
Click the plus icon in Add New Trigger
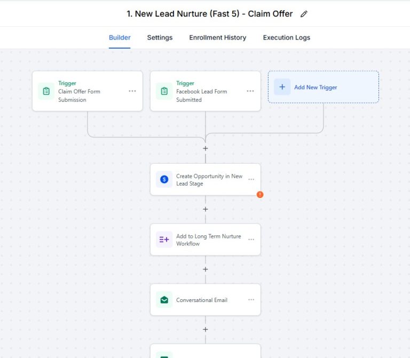tap(282, 87)
